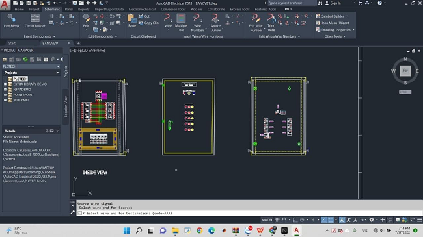Select the Trim Wire tool

271,23
